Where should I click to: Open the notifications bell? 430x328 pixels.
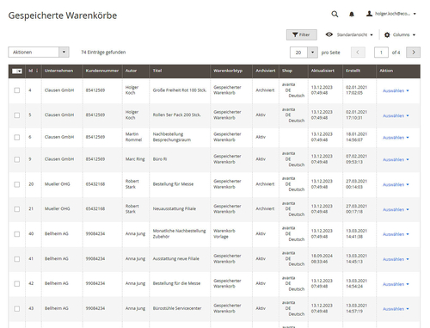click(352, 14)
